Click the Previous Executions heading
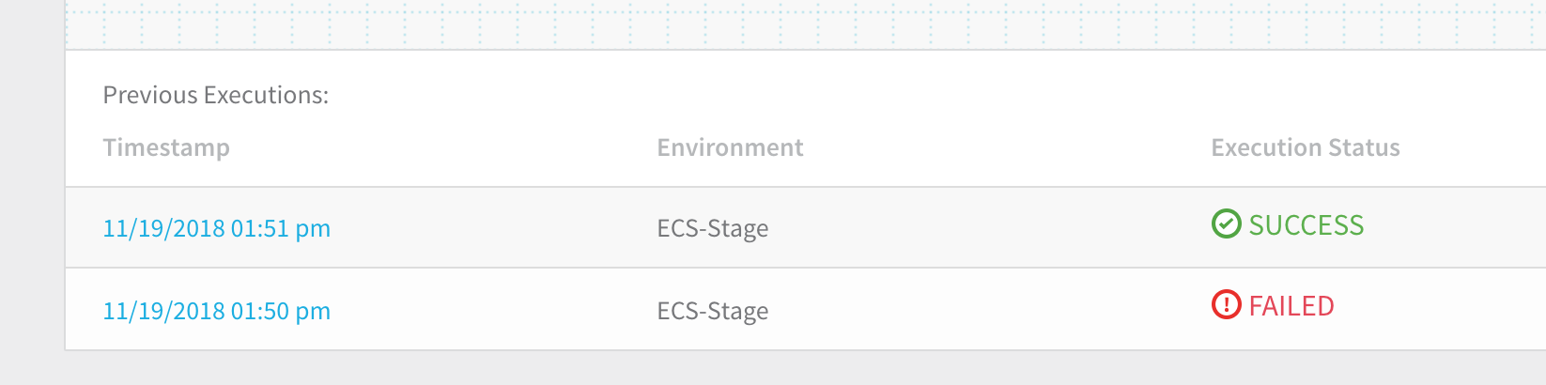Screen dimensions: 1546x385 (x=215, y=95)
